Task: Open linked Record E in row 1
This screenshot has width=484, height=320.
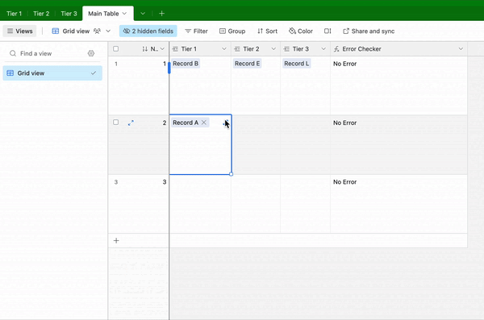Action: [x=248, y=64]
